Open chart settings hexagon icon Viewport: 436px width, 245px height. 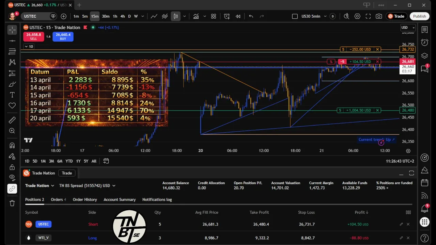pos(357,16)
